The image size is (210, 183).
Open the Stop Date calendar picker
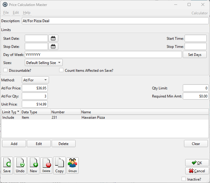(x=53, y=47)
